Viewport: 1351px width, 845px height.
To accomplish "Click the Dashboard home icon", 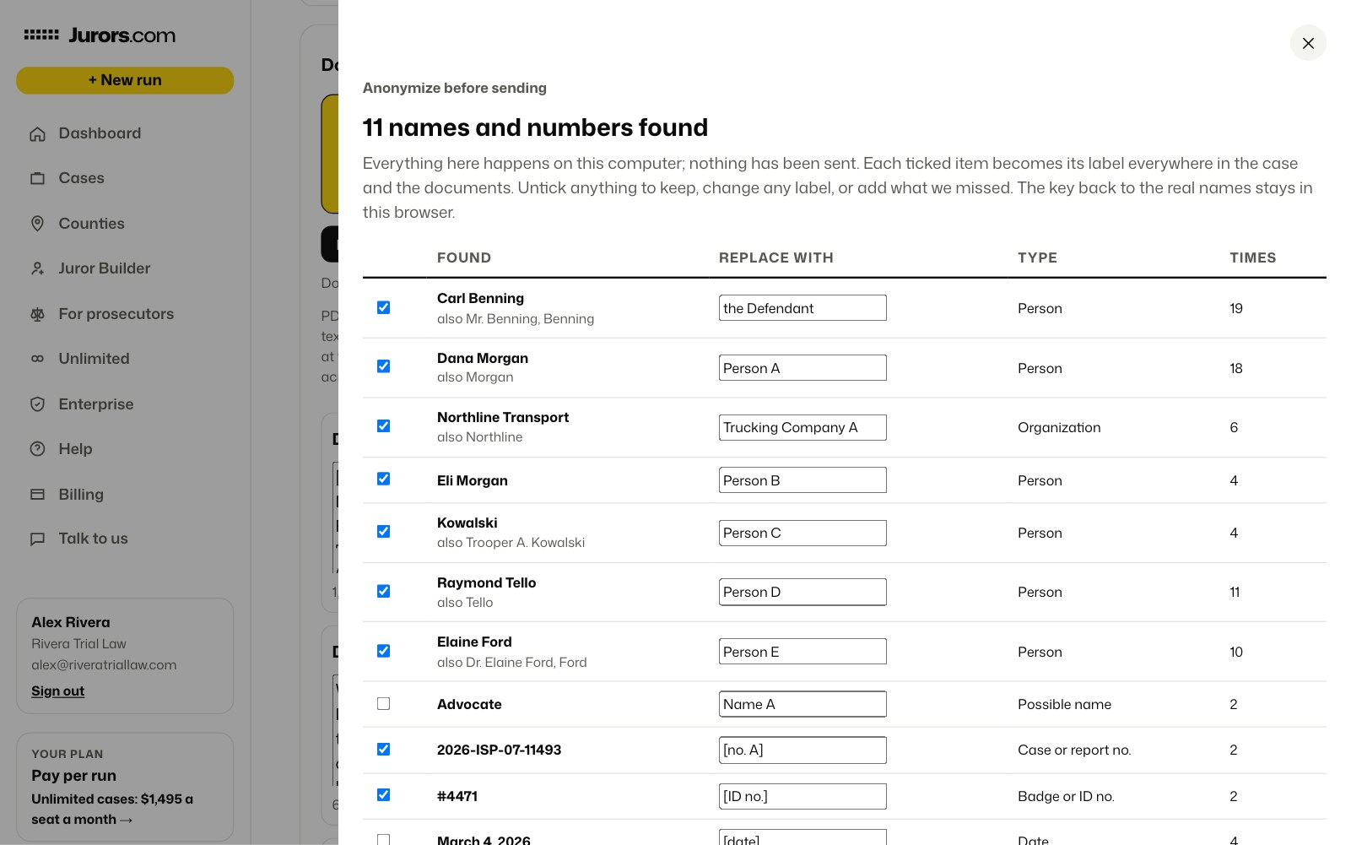I will click(37, 133).
